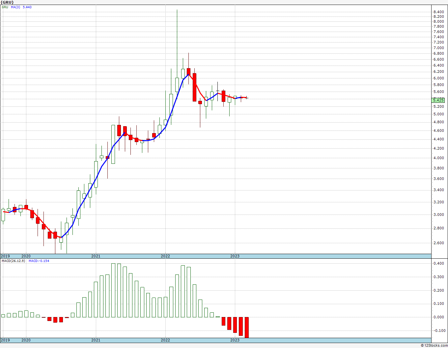
Task: Click 6.400 on the price axis
Action: (438, 65)
